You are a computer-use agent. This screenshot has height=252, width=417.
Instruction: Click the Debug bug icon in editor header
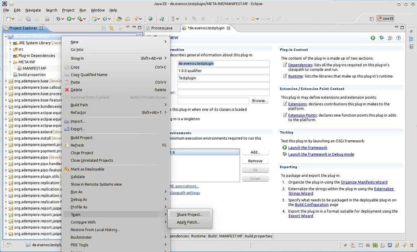[x=382, y=38]
